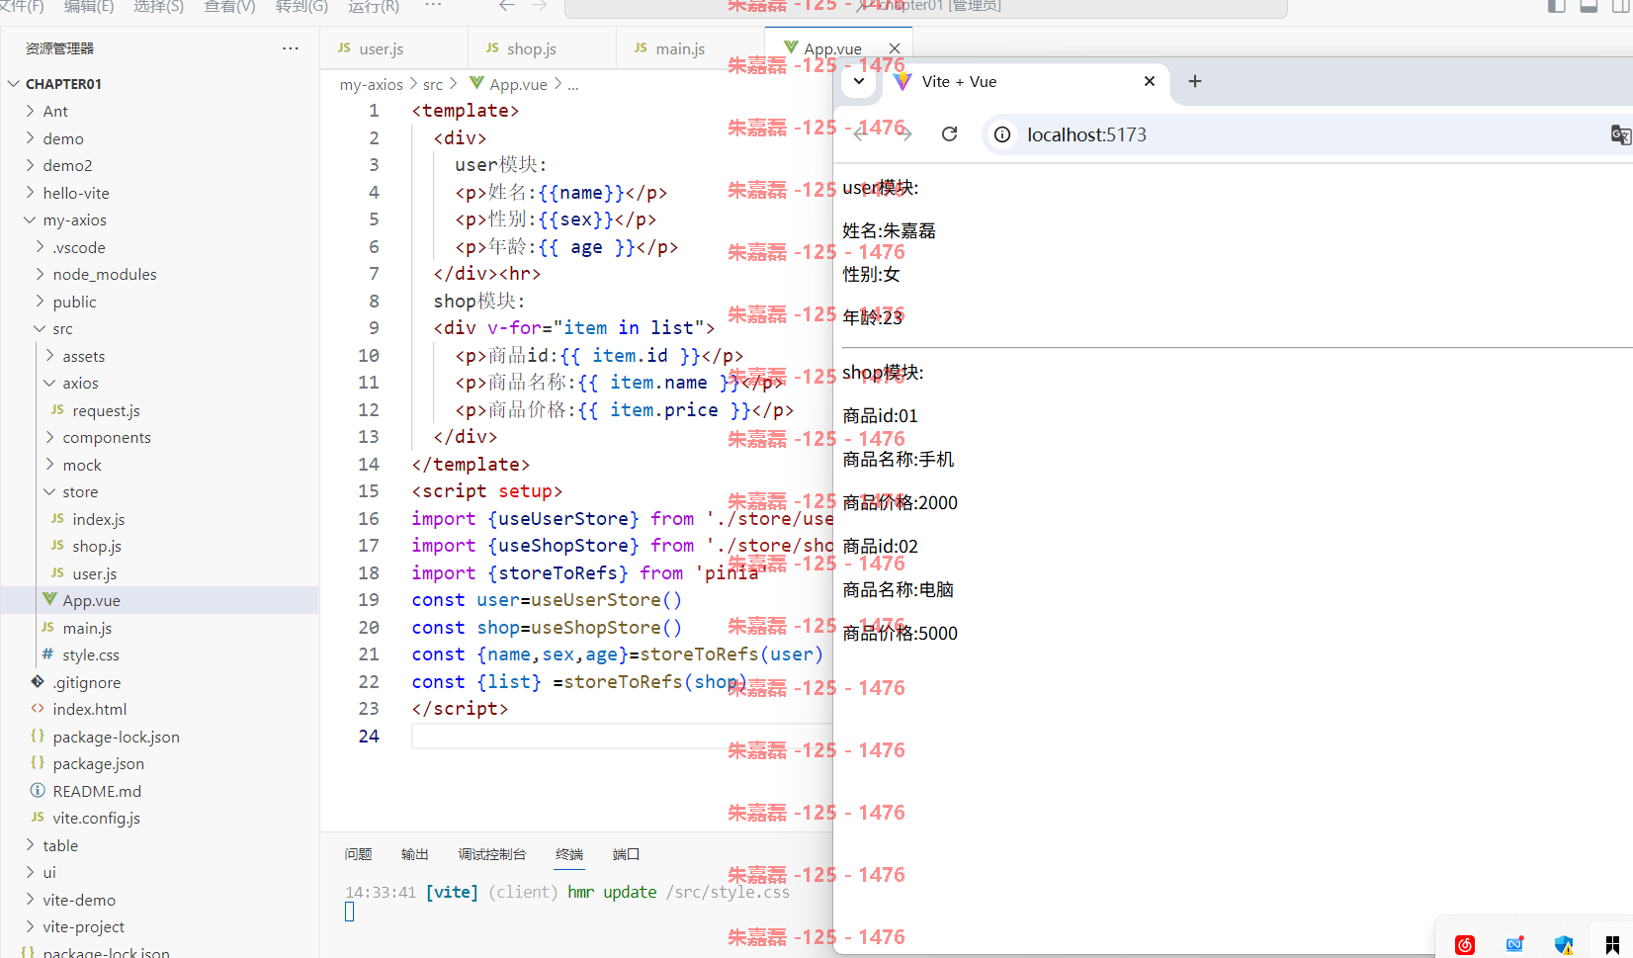
Task: Open README.md in the file tree
Action: point(96,791)
